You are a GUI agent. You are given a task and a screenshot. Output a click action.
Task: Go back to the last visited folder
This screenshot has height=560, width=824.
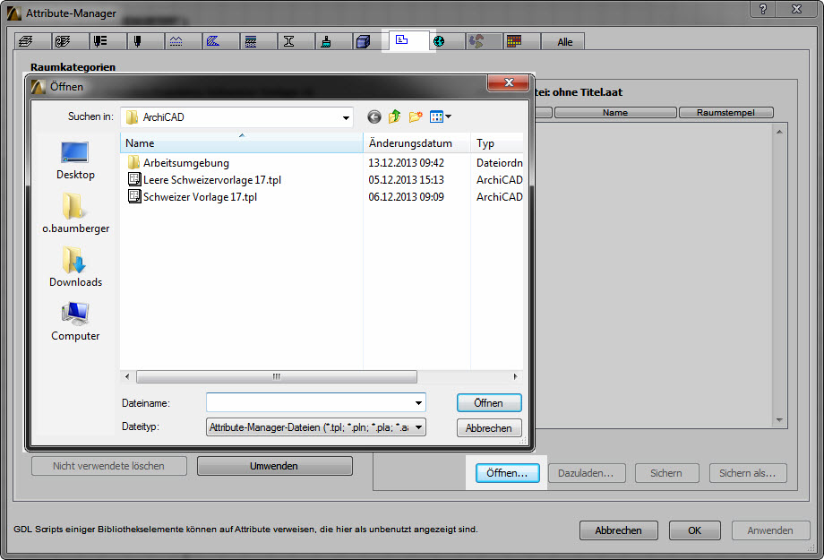click(374, 116)
